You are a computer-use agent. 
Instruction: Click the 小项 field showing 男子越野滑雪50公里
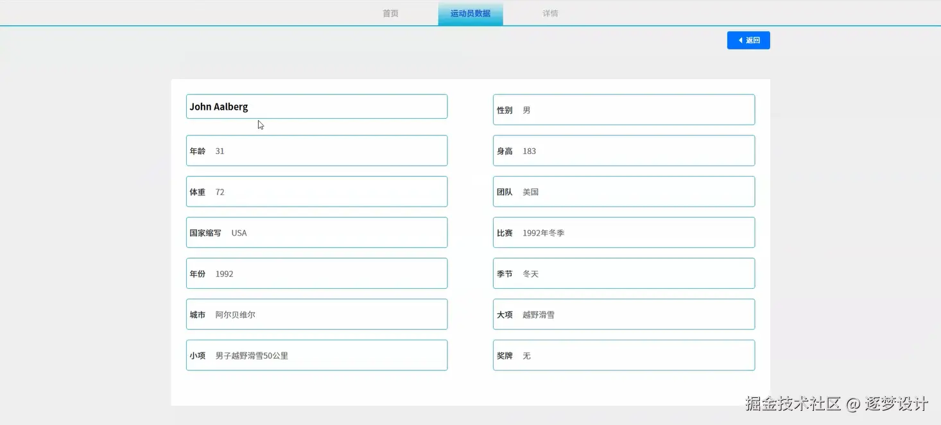[316, 356]
